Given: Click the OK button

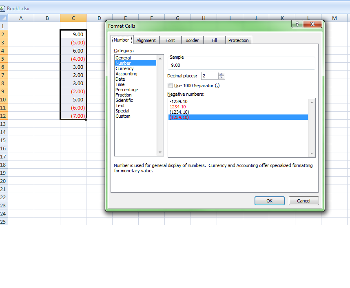Looking at the screenshot, I should (269, 200).
